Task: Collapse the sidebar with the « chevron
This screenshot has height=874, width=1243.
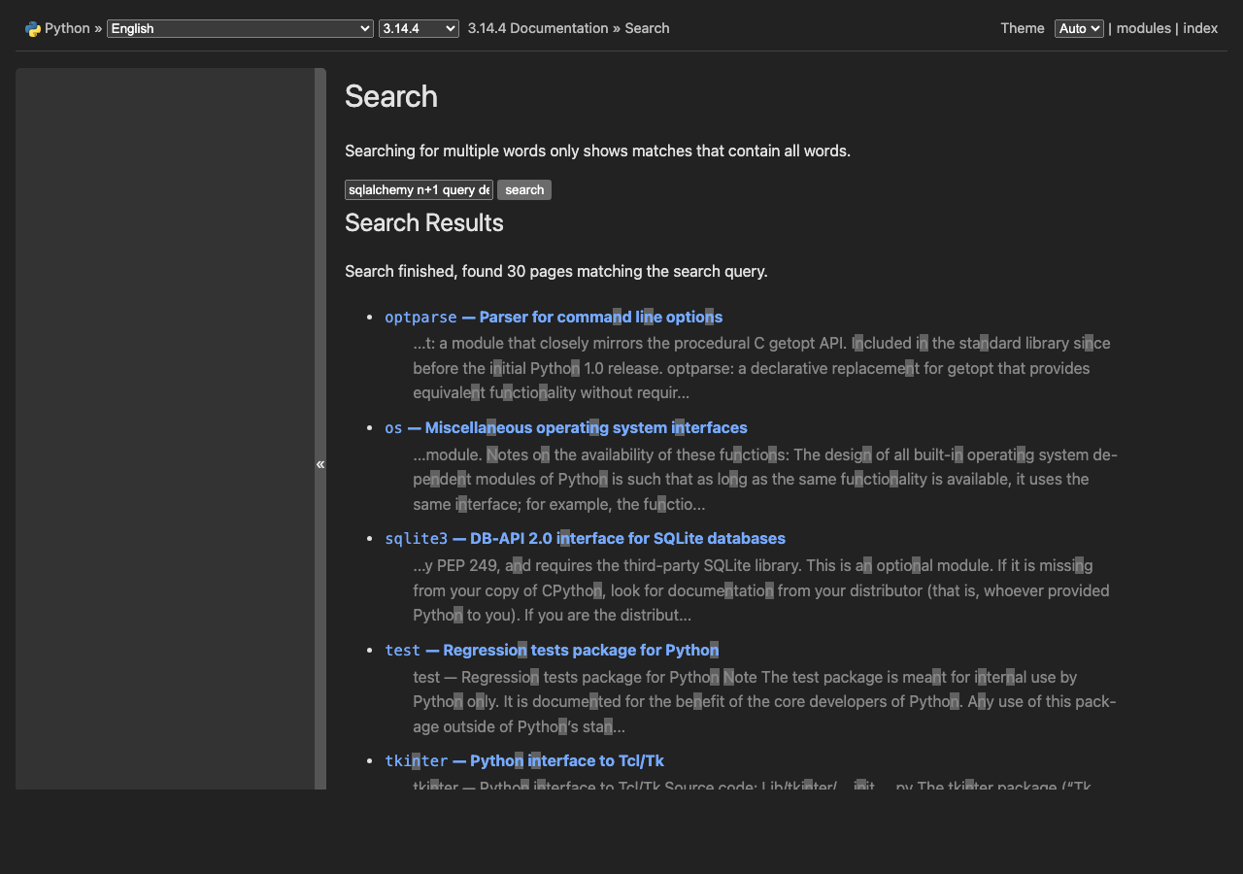Action: [x=320, y=464]
